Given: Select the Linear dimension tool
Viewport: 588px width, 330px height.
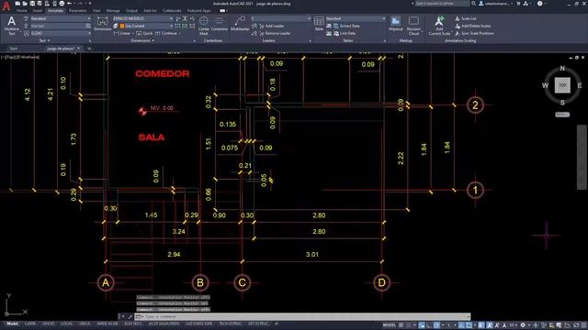Looking at the screenshot, I should click(x=122, y=33).
